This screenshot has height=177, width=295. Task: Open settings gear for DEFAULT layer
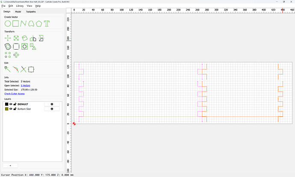52,104
